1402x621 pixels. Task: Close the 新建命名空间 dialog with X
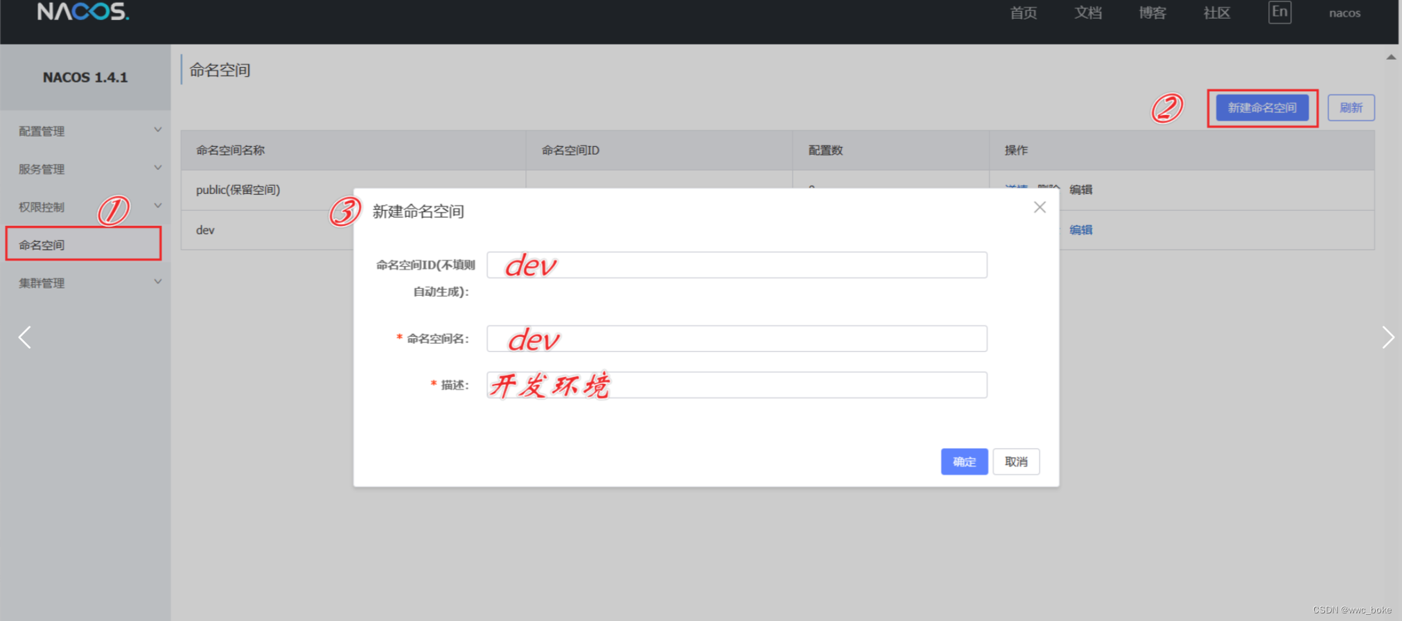tap(1040, 207)
